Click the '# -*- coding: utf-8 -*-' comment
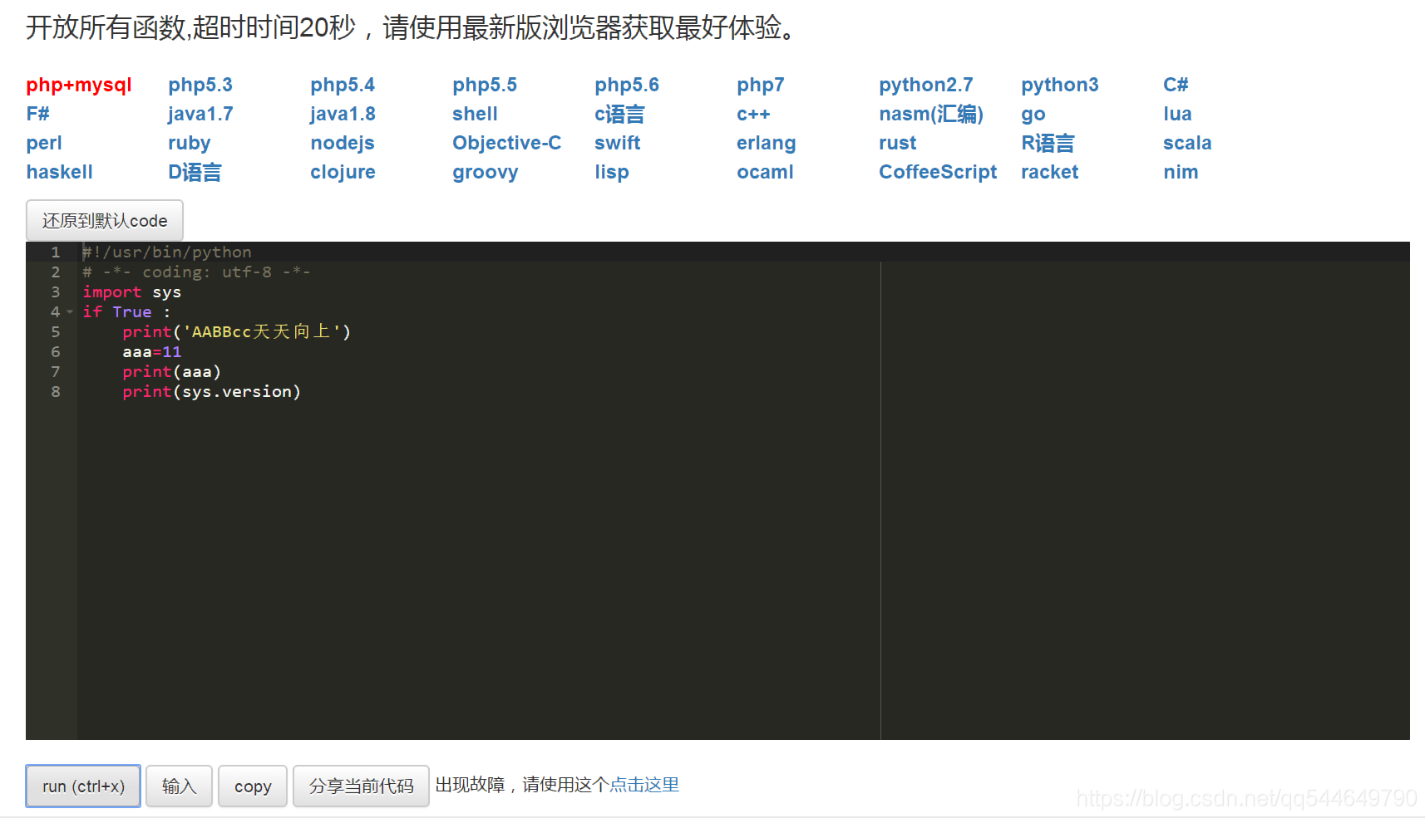 point(196,272)
